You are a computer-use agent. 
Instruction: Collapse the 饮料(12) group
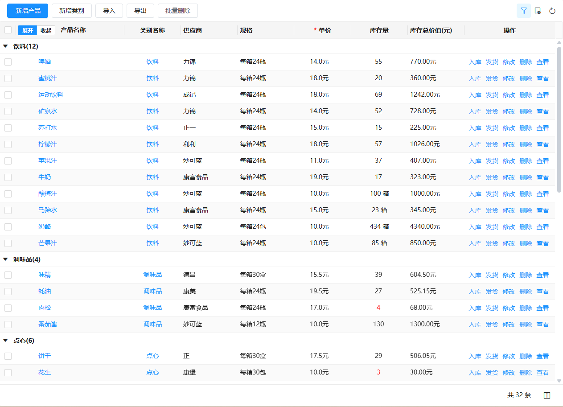pyautogui.click(x=5, y=46)
